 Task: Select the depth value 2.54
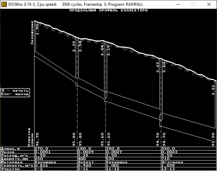pos(80,47)
